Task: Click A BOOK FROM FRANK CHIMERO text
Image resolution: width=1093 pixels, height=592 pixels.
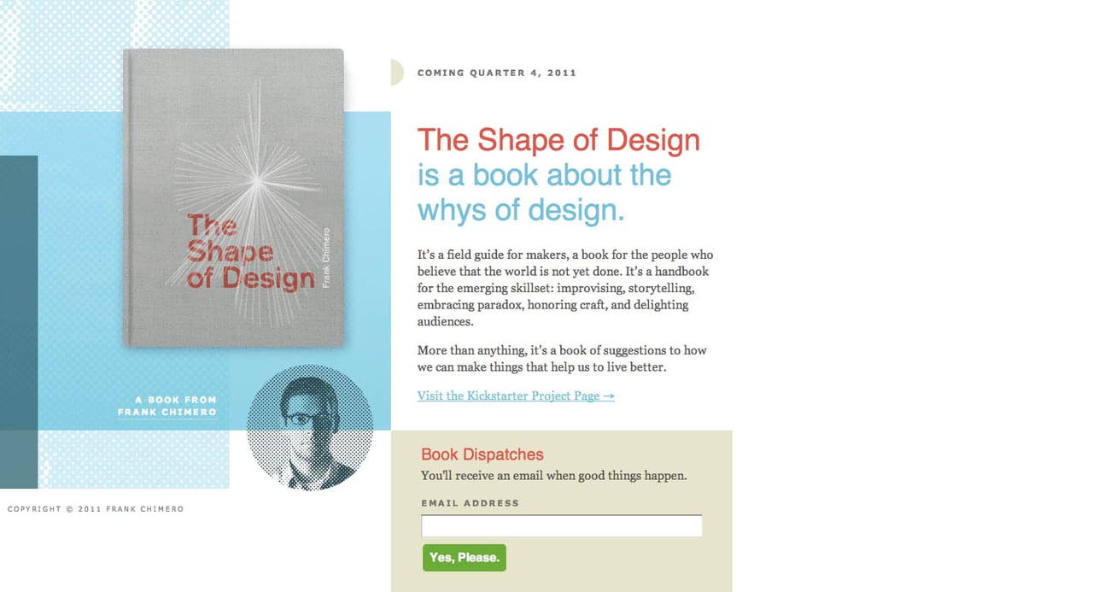Action: pyautogui.click(x=168, y=407)
